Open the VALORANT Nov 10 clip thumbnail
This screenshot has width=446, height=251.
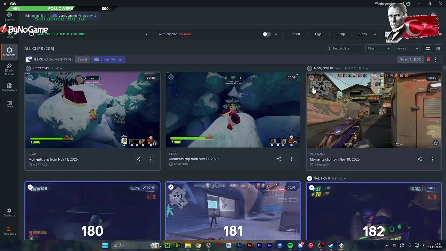[x=374, y=110]
